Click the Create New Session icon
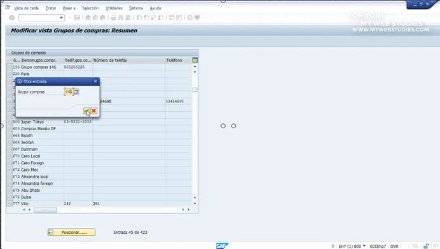The width and height of the screenshot is (440, 249). point(172,18)
